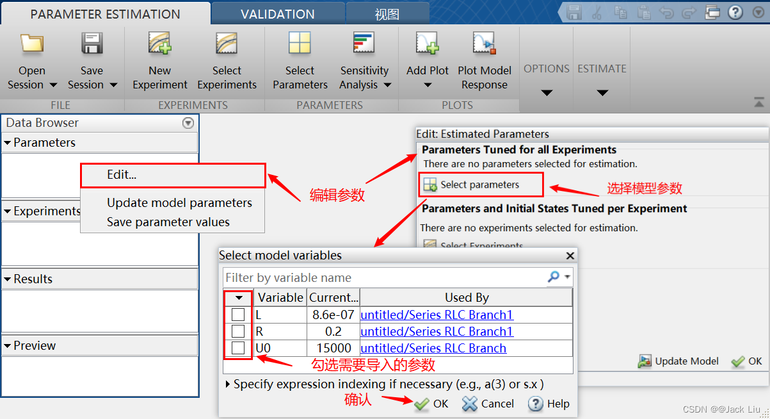Image resolution: width=770 pixels, height=419 pixels.
Task: Tick the checkbox for variable U0
Action: tap(238, 348)
